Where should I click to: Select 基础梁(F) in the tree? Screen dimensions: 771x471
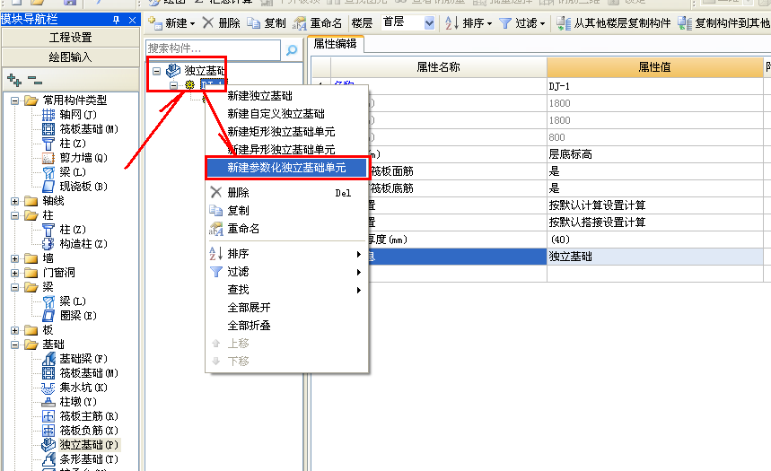coord(83,359)
